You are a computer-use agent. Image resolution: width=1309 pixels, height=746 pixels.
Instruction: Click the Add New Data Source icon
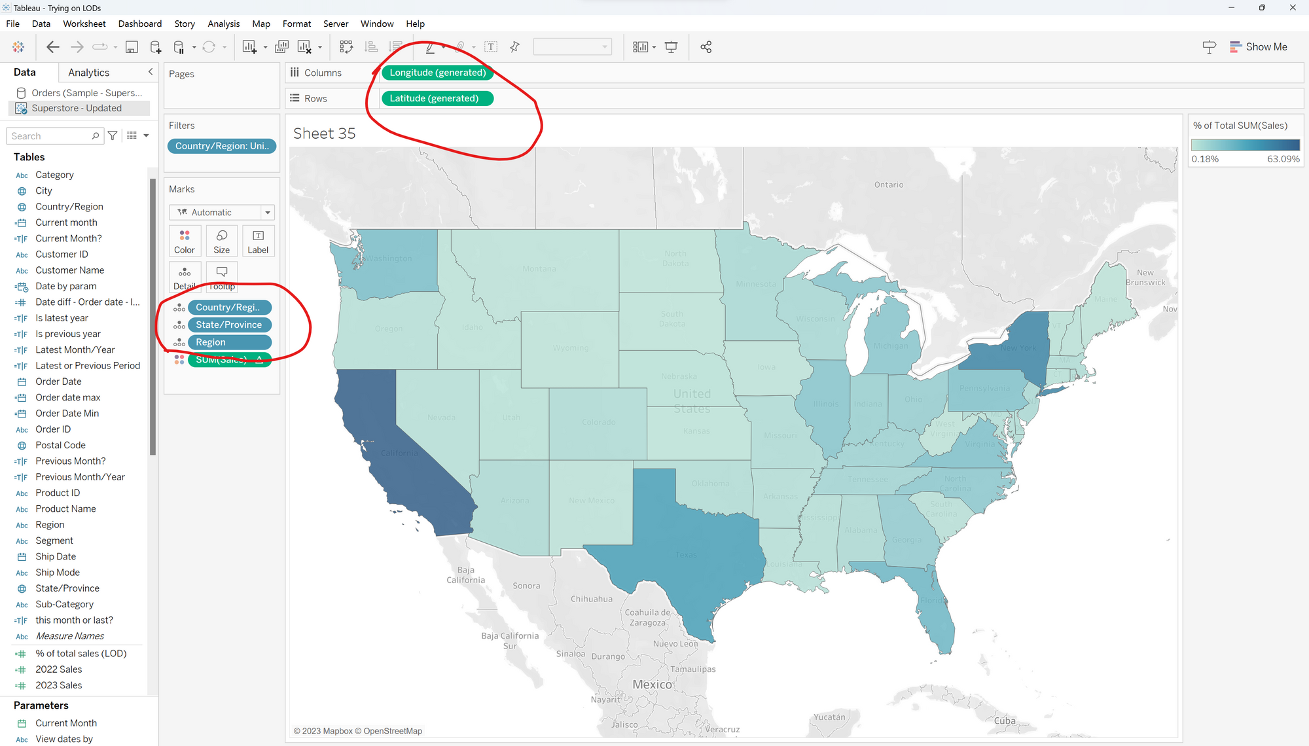(155, 47)
